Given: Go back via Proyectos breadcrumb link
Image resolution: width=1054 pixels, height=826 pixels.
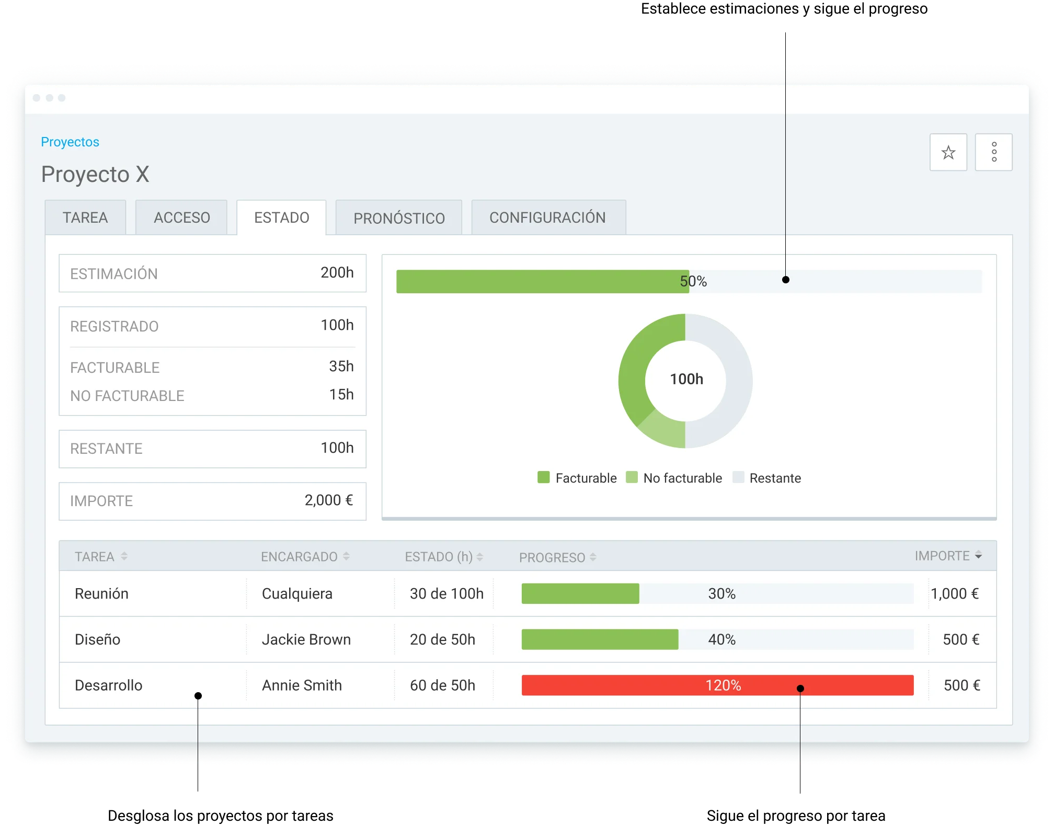Looking at the screenshot, I should (70, 142).
